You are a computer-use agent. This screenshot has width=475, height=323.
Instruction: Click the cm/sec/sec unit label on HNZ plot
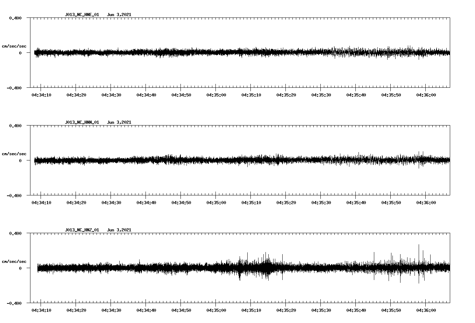(x=14, y=261)
